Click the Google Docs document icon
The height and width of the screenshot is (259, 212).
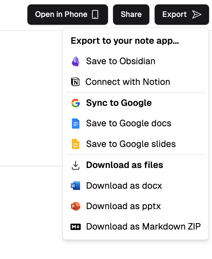point(75,123)
